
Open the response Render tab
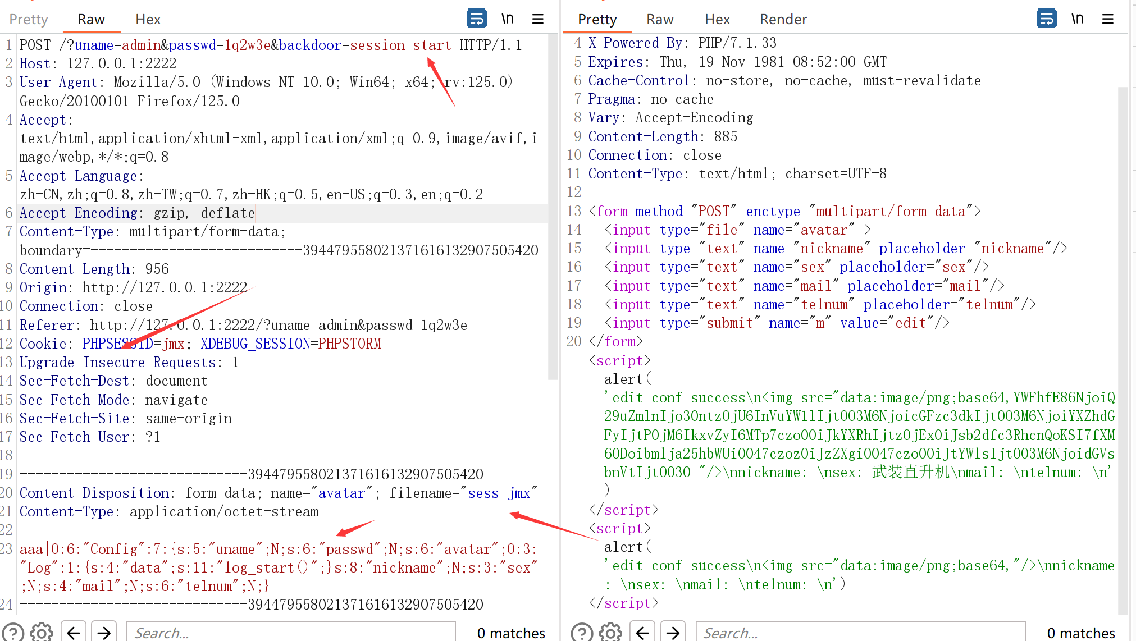pos(783,20)
